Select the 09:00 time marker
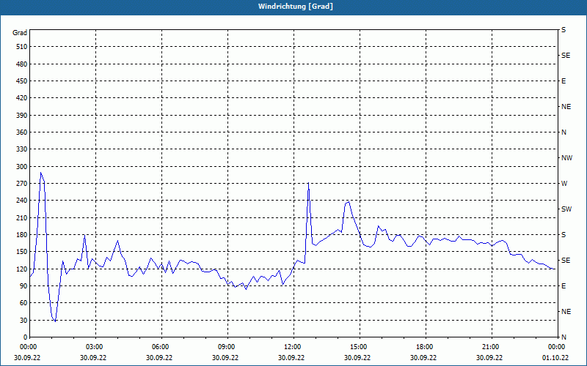The height and width of the screenshot is (366, 587). [x=226, y=347]
